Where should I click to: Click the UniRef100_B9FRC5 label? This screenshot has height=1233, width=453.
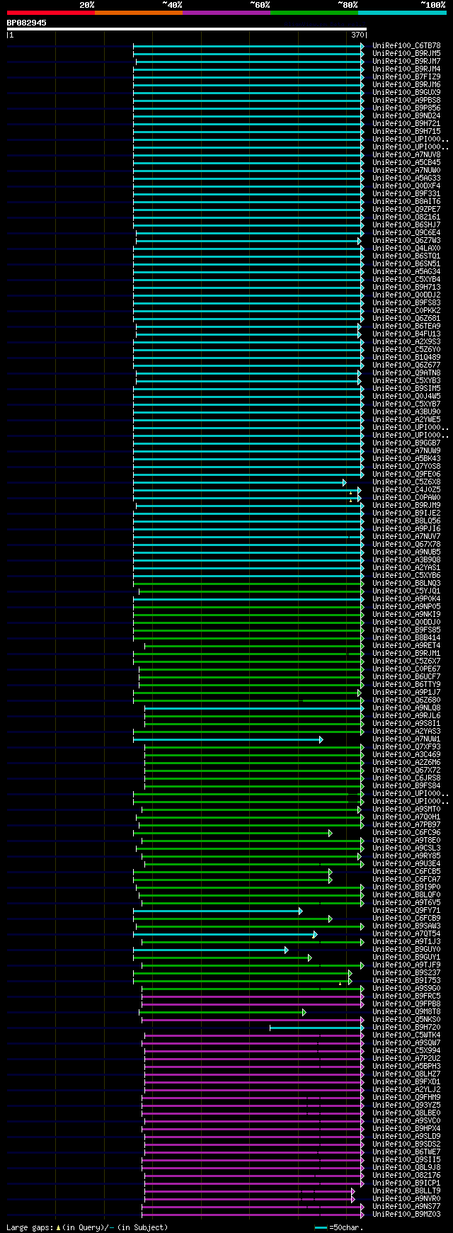click(406, 996)
